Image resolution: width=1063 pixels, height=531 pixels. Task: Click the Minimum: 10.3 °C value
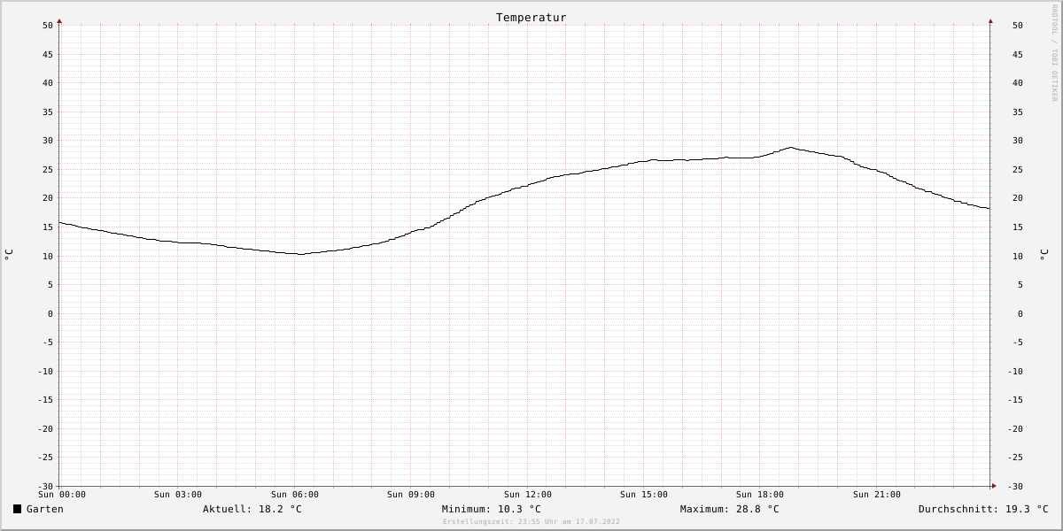click(x=492, y=509)
